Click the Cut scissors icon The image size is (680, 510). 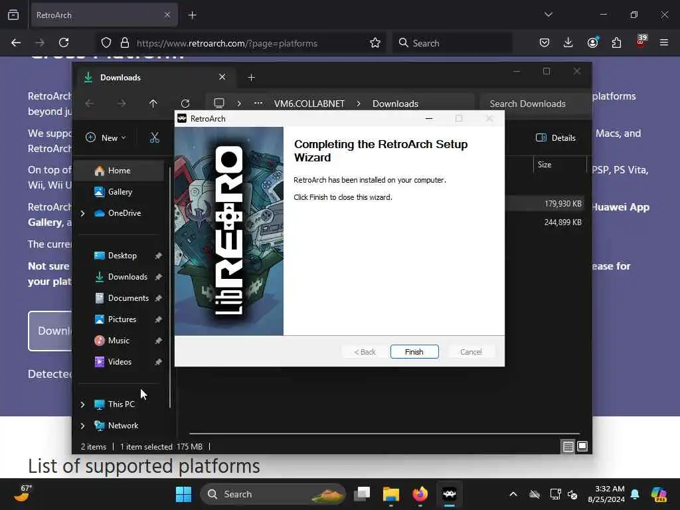click(154, 137)
